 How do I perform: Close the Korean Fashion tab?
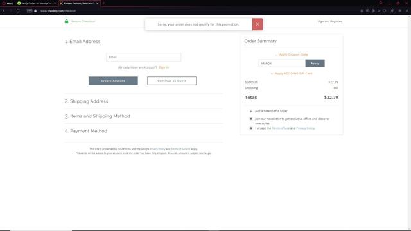(x=97, y=3)
